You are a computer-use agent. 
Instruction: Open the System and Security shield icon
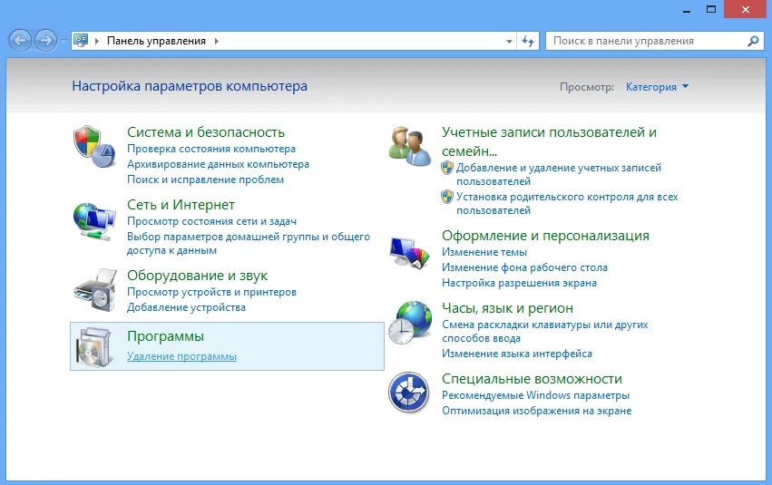click(94, 146)
